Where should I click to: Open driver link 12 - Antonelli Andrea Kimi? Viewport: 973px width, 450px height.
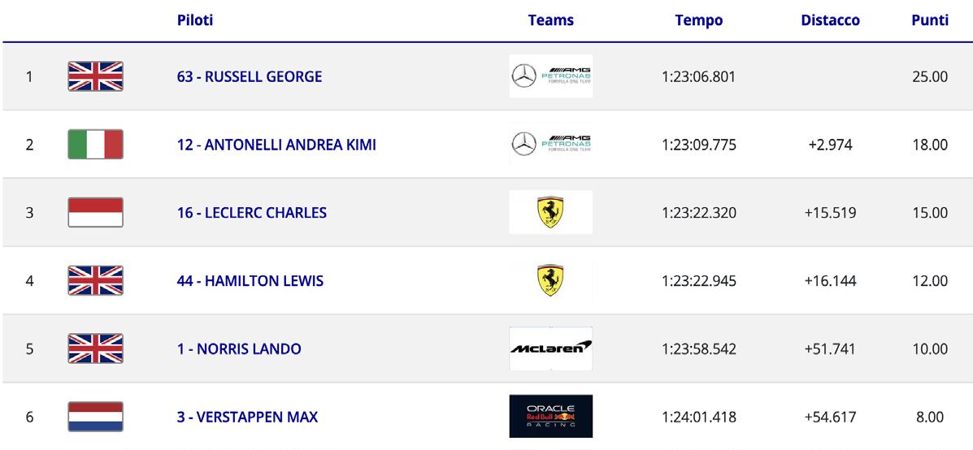pos(276,145)
